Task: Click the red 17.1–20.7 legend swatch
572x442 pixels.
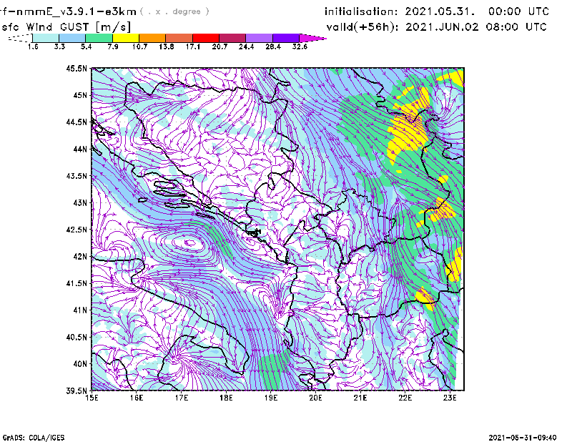Action: click(206, 38)
